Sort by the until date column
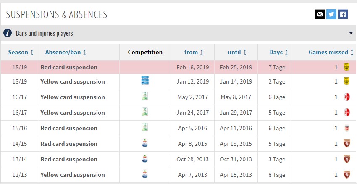Image resolution: width=357 pixels, height=184 pixels. (237, 52)
